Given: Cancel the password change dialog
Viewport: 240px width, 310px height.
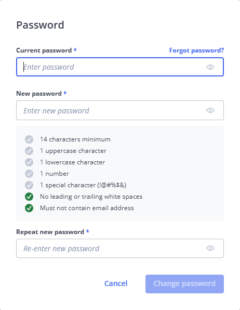Looking at the screenshot, I should (116, 283).
